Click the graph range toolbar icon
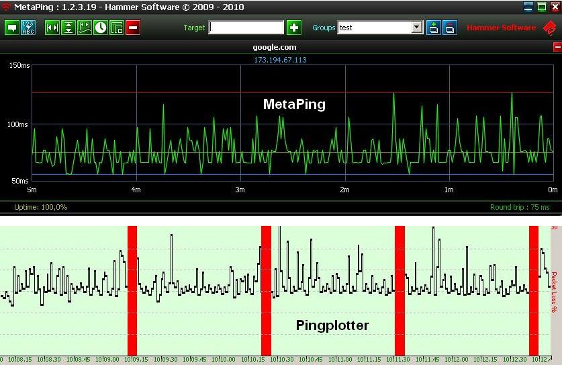 85,28
